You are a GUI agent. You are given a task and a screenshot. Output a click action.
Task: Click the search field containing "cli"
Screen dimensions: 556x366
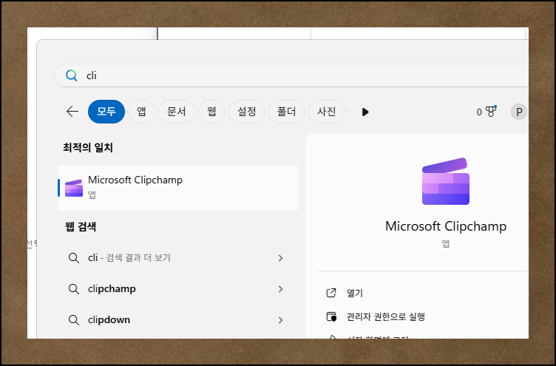291,75
